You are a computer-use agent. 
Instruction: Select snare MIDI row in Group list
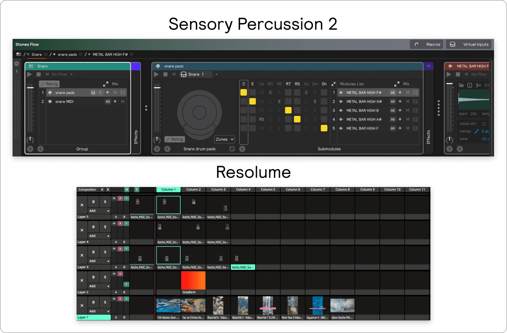tap(86, 101)
